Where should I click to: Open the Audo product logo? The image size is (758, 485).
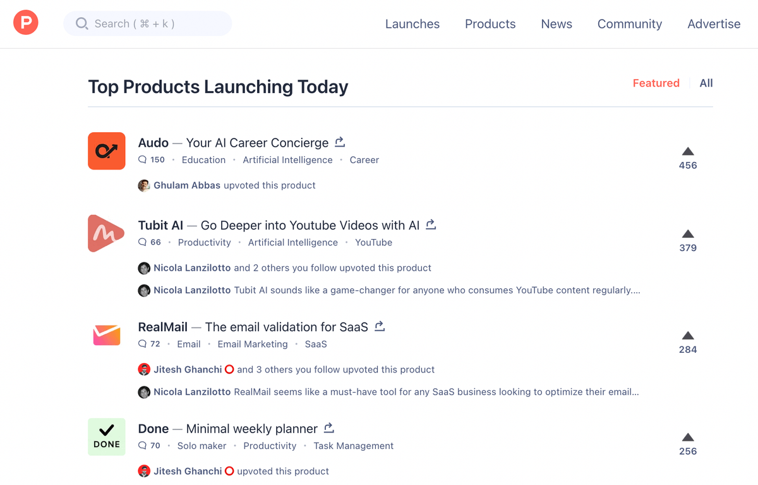tap(107, 151)
